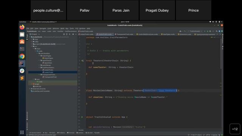The height and width of the screenshot is (136, 242).
Task: Select build.sbt in project tree
Action: 37,87
